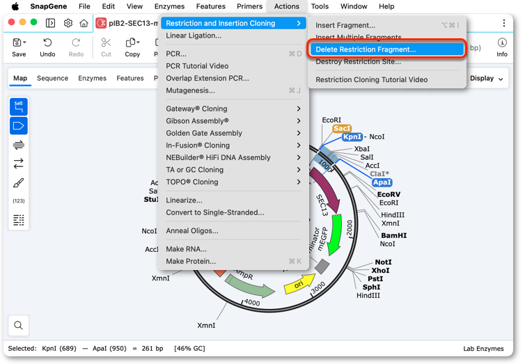
Task: Switch to the Map tab
Action: pyautogui.click(x=20, y=79)
